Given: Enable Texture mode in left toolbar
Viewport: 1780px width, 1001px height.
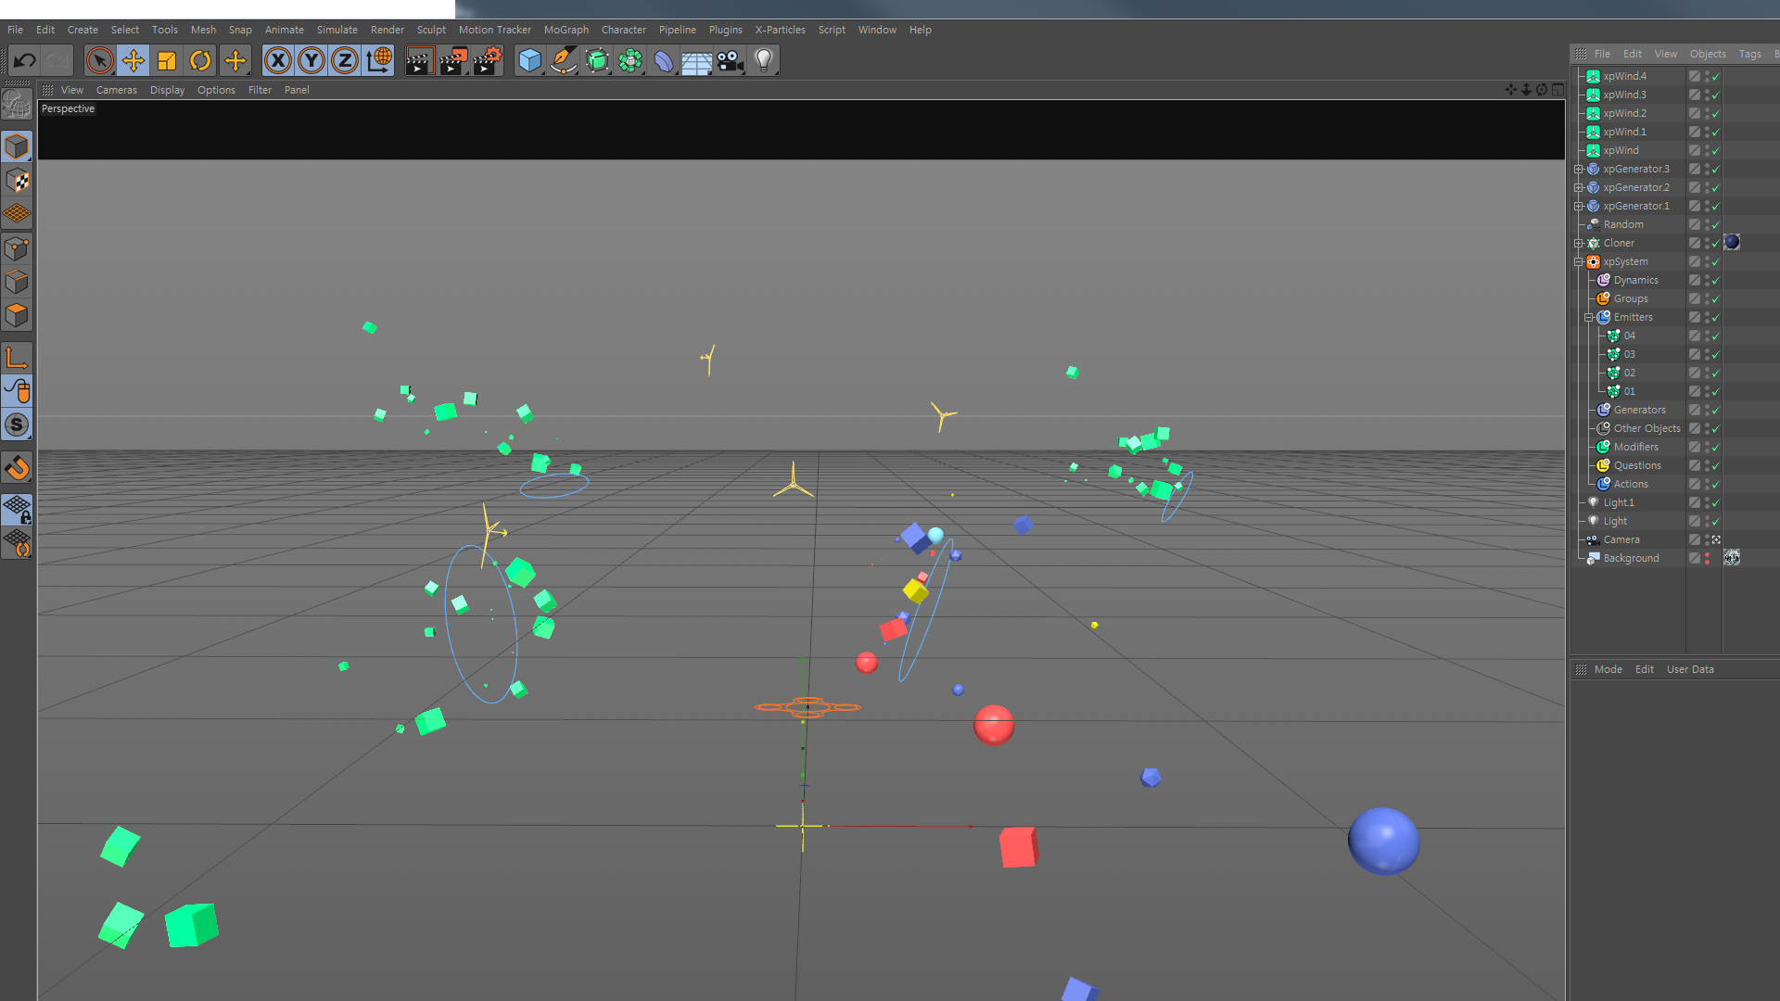Looking at the screenshot, I should [17, 180].
